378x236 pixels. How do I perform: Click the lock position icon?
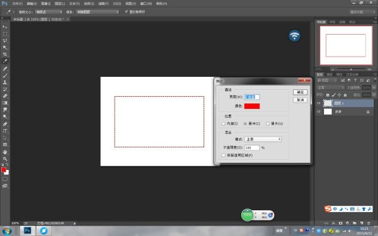339,95
